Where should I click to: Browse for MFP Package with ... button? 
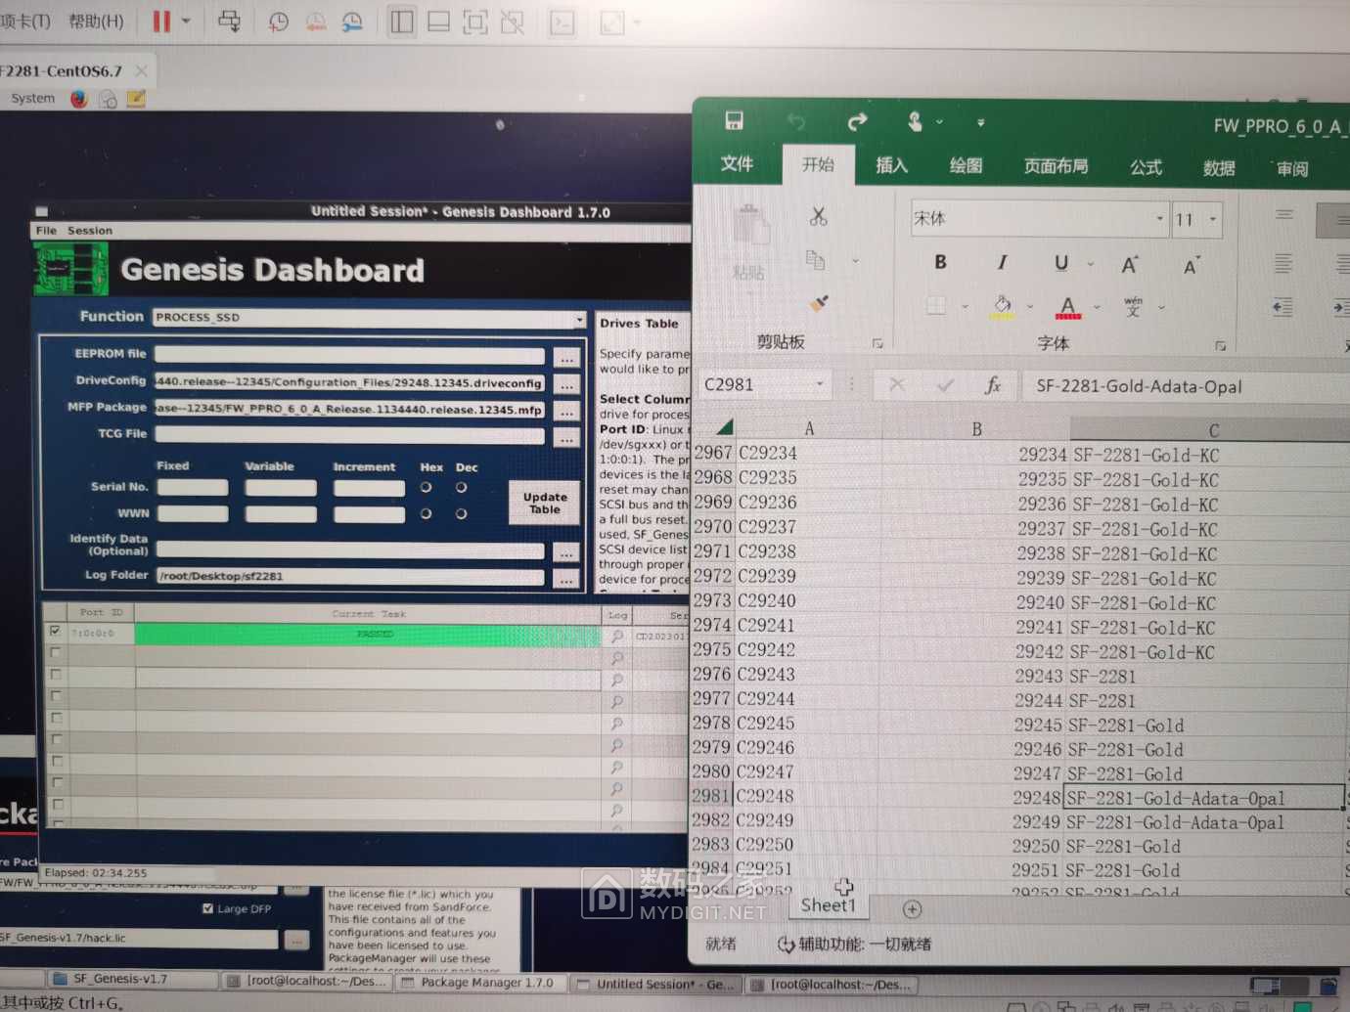click(567, 412)
